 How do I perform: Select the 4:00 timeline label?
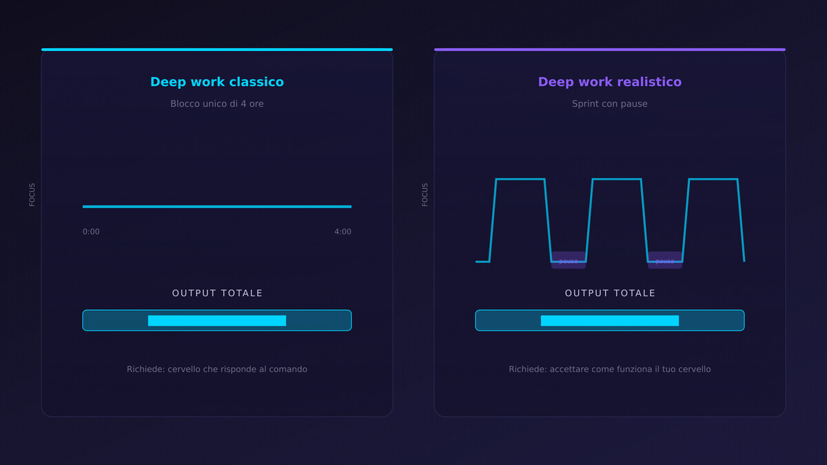coord(343,231)
